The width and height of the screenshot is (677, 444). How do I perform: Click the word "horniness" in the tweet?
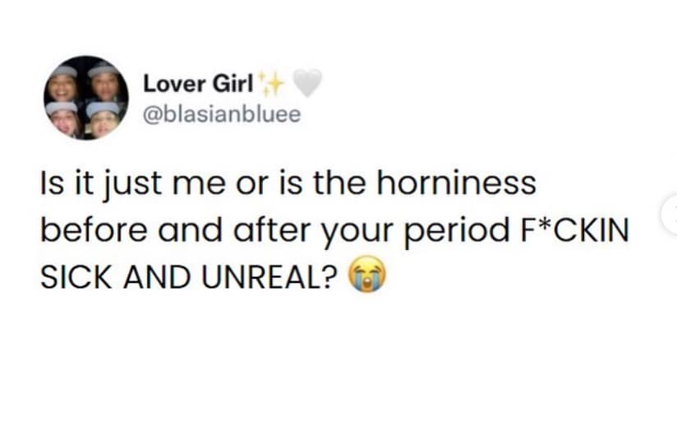click(x=456, y=183)
